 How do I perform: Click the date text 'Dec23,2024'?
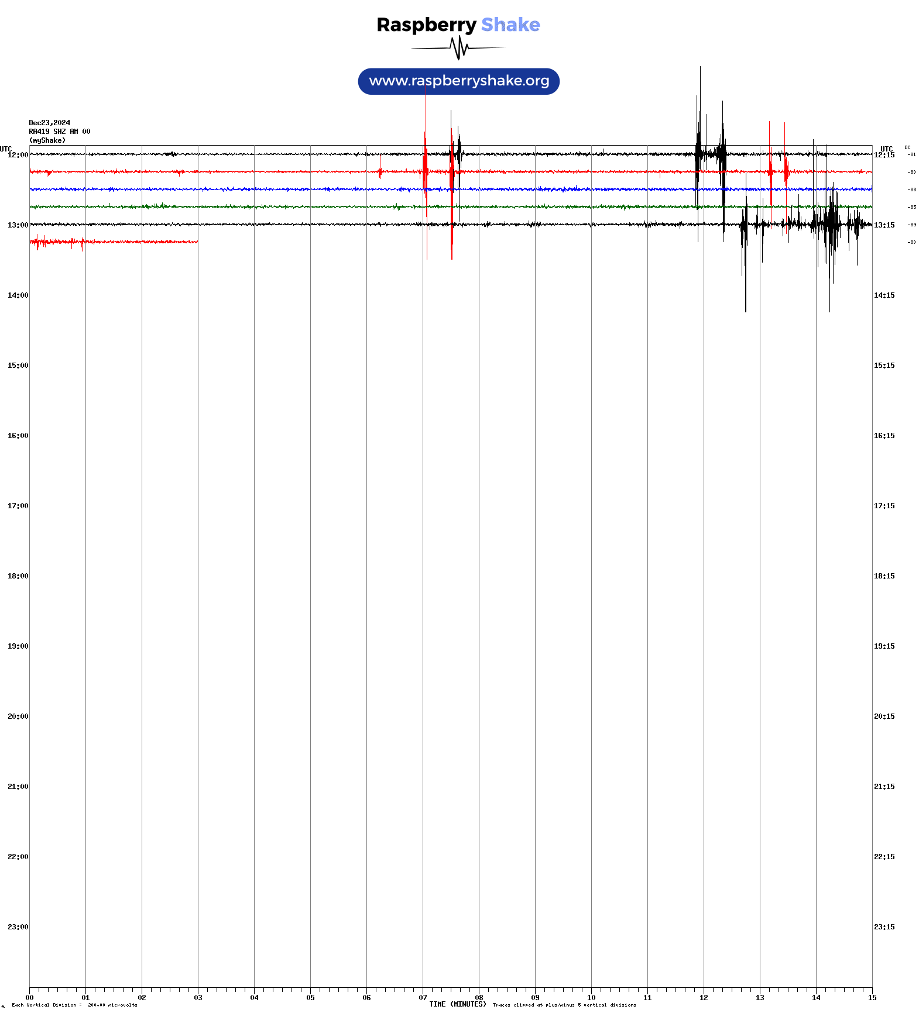[50, 123]
